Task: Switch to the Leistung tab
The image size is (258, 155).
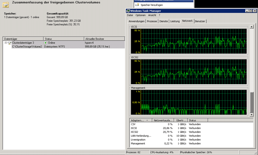Action: (175, 21)
